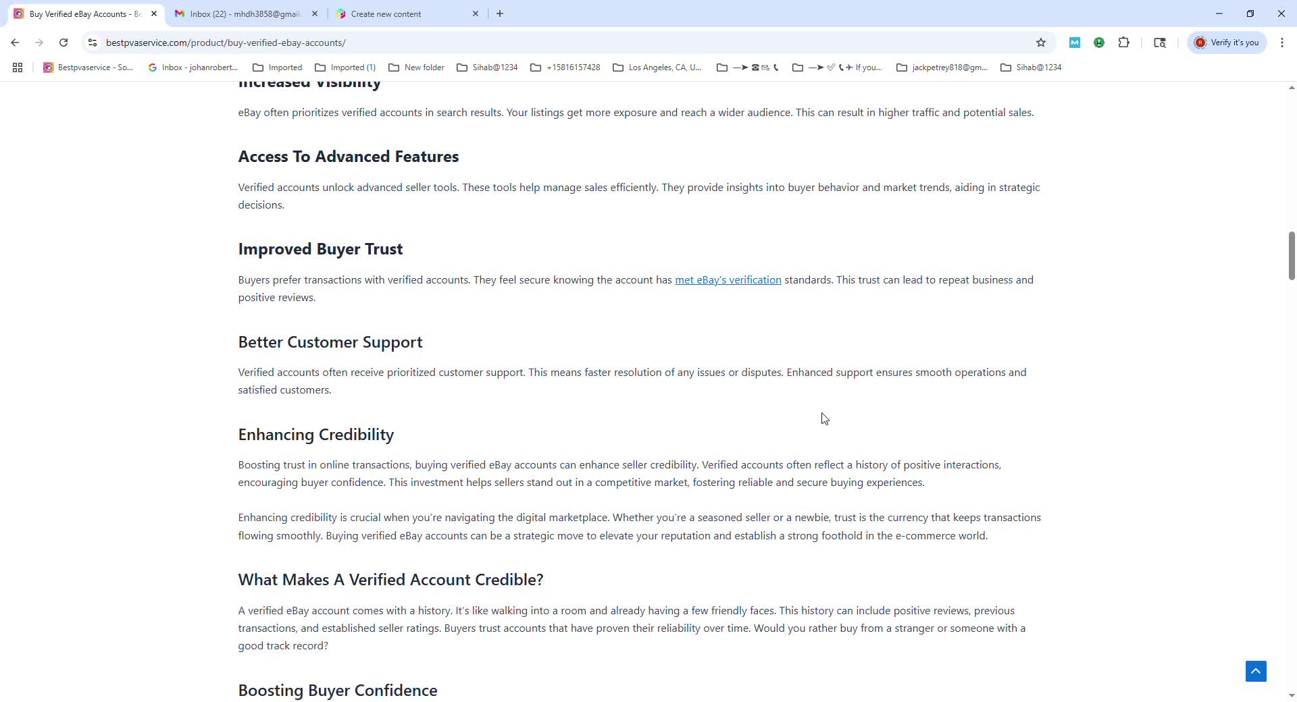Expand the New folder bookmark folder
Screen dimensions: 1297x702
tap(417, 67)
